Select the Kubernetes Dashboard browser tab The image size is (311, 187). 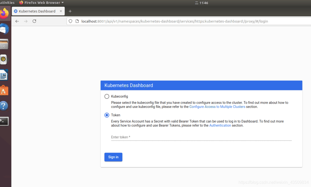click(x=38, y=11)
